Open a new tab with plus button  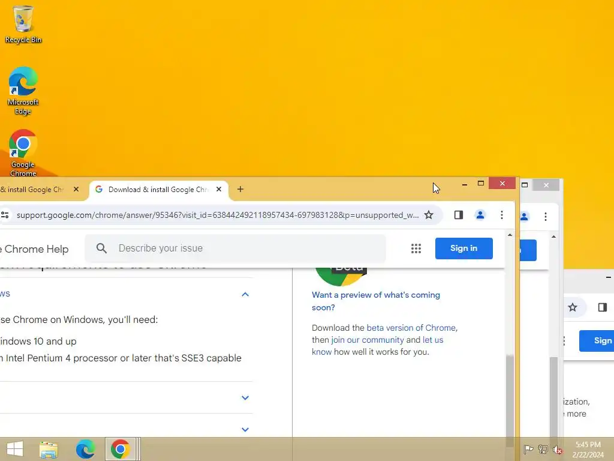click(x=240, y=189)
